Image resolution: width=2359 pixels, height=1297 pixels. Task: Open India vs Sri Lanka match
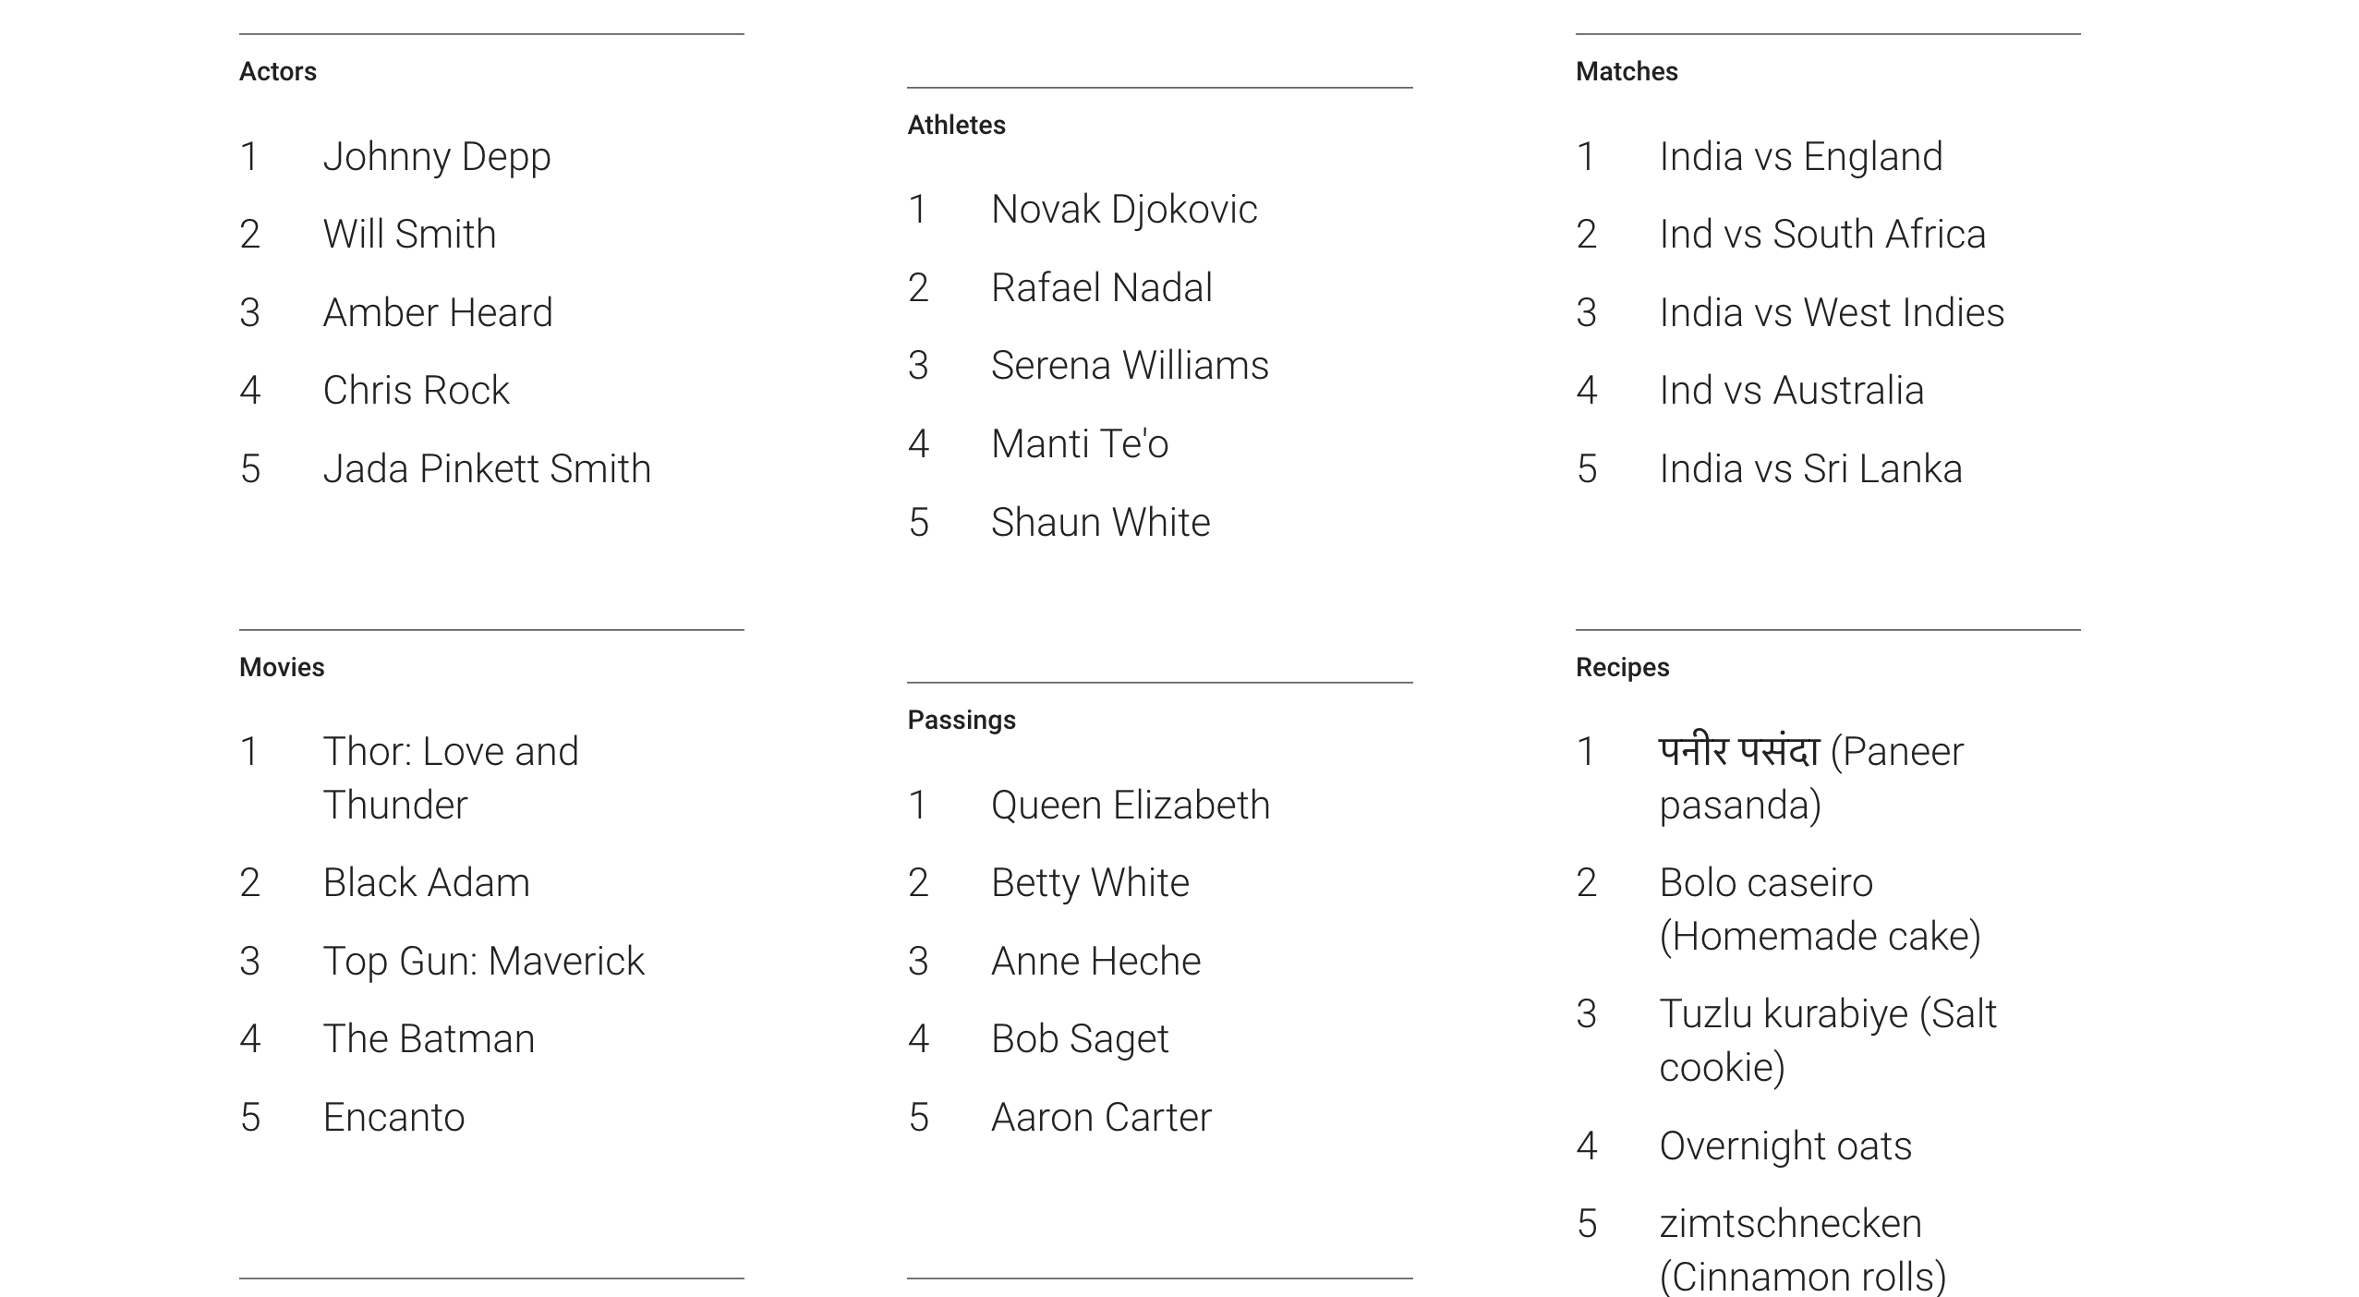[x=1809, y=469]
